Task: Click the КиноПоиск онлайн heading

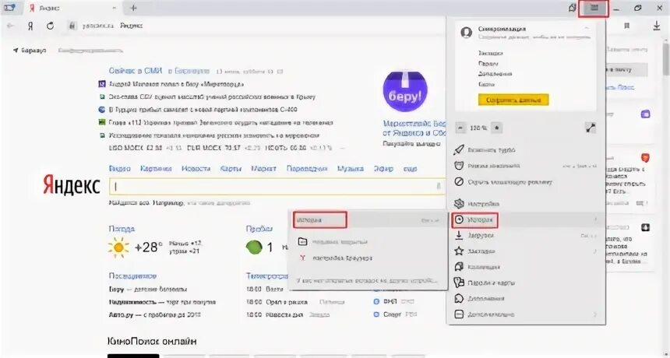Action: coord(153,342)
